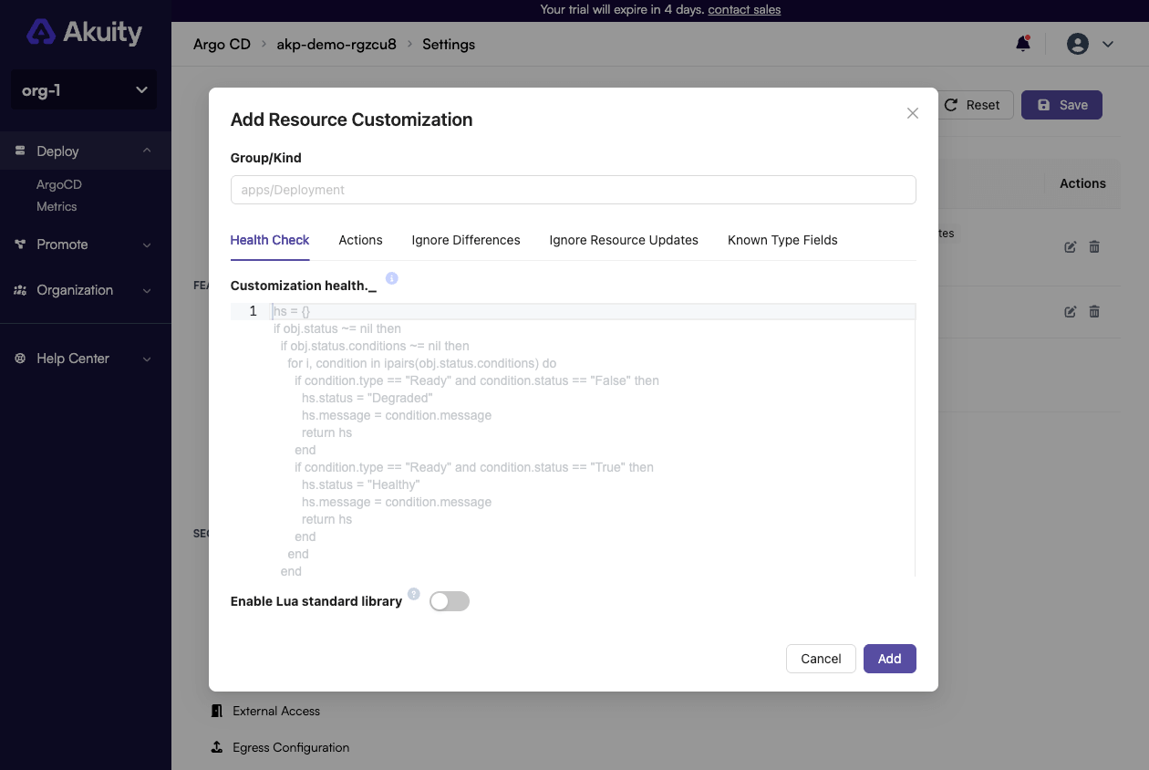
Task: Open the Known Type Fields tab
Action: (782, 240)
